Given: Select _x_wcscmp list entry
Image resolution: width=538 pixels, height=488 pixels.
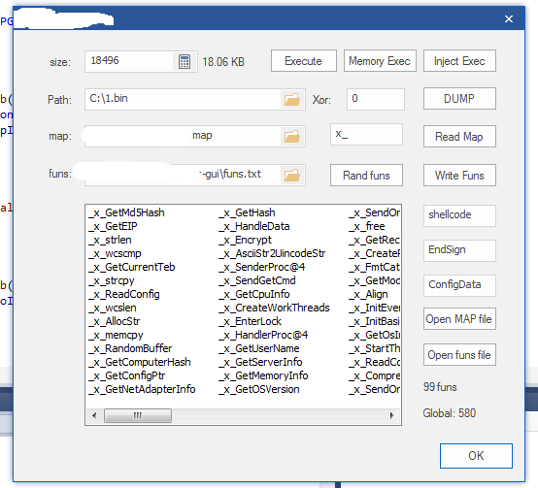Looking at the screenshot, I should point(115,253).
